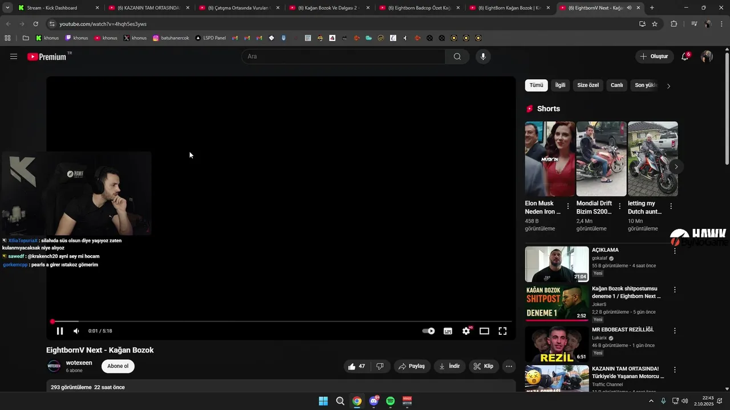Open Discord from the taskbar
Image resolution: width=730 pixels, height=410 pixels.
374,401
